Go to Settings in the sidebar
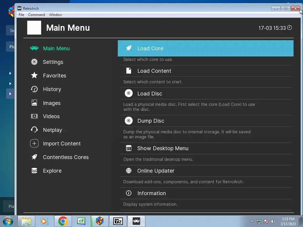 pyautogui.click(x=53, y=62)
